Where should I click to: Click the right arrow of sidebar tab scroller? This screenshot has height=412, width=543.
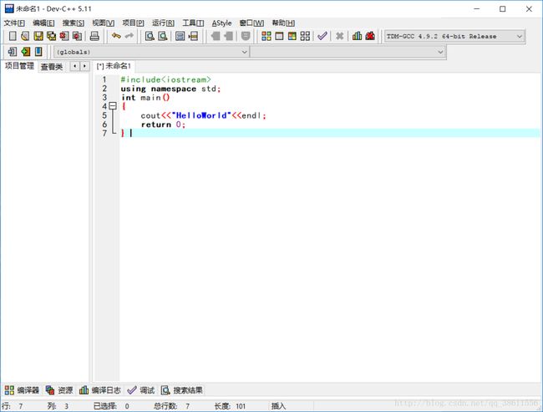click(84, 66)
